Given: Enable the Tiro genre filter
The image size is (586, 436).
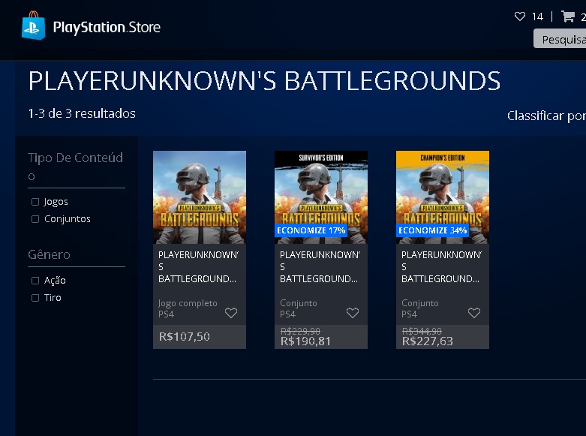Looking at the screenshot, I should click(x=35, y=298).
